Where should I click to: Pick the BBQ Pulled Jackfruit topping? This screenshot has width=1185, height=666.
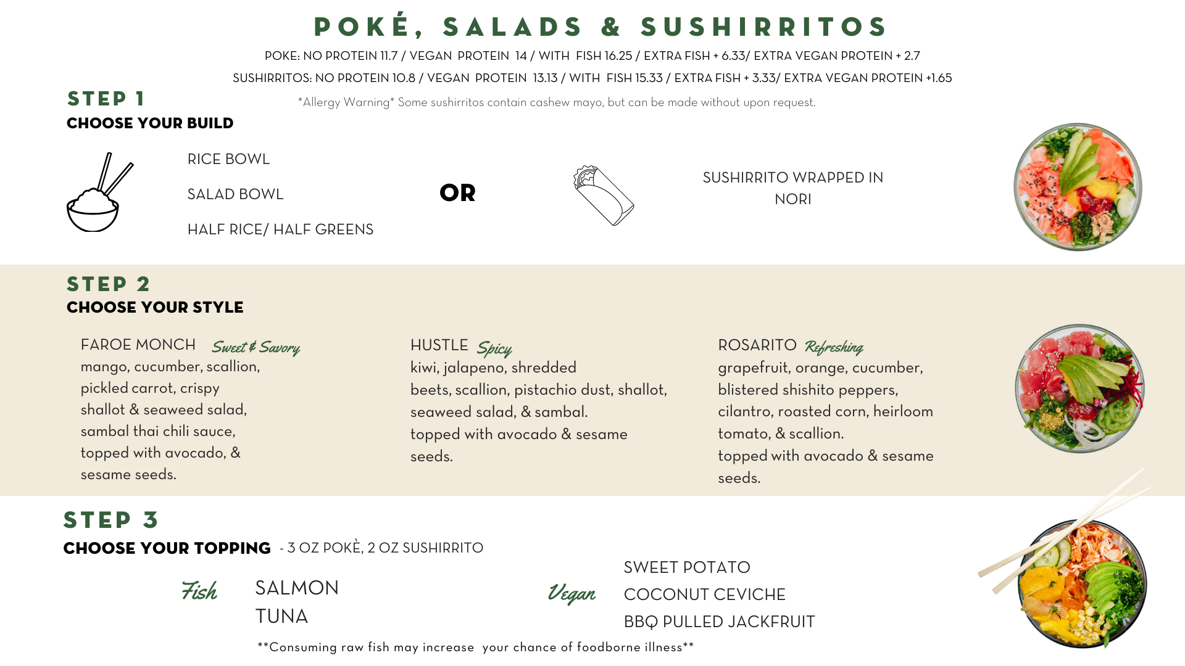coord(719,622)
